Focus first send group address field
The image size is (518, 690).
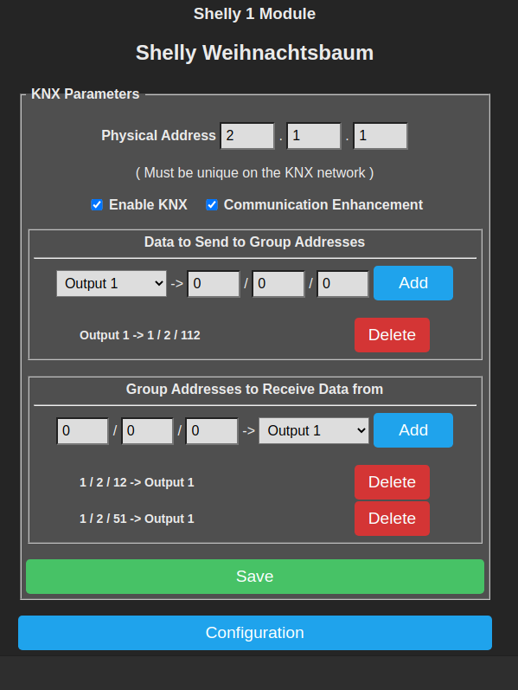(x=214, y=284)
